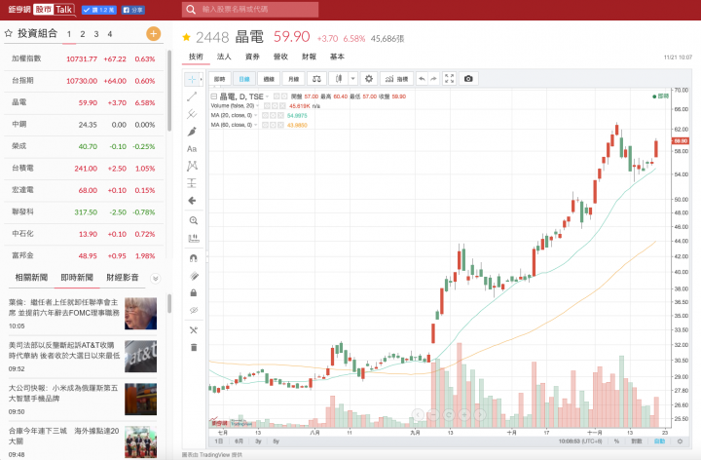Image resolution: width=701 pixels, height=460 pixels.
Task: Expand the cursor tool options arrow
Action: point(201,79)
